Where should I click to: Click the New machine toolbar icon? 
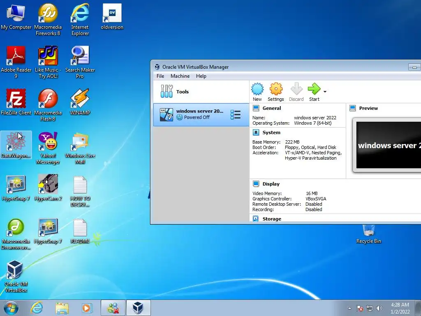[x=257, y=92]
